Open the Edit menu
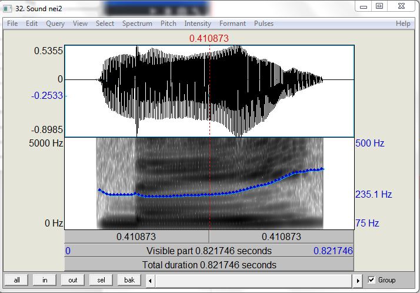Image resolution: width=420 pixels, height=293 pixels. coord(32,24)
